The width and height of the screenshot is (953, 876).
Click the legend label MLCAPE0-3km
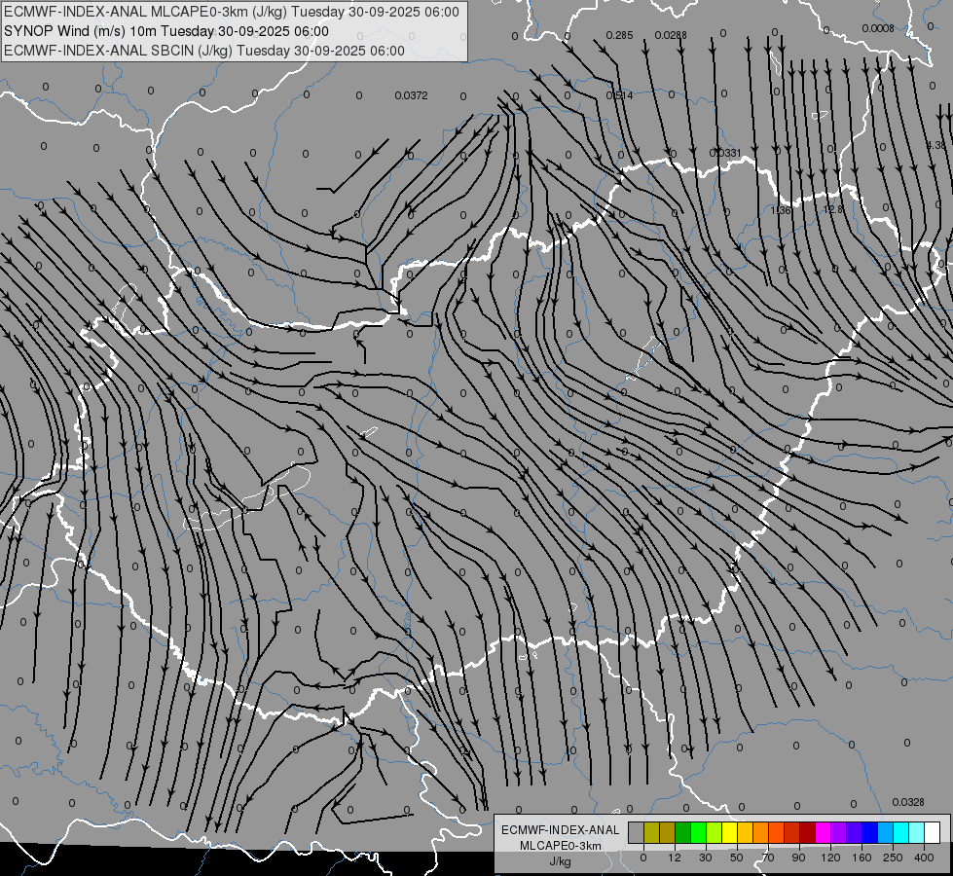pos(561,846)
